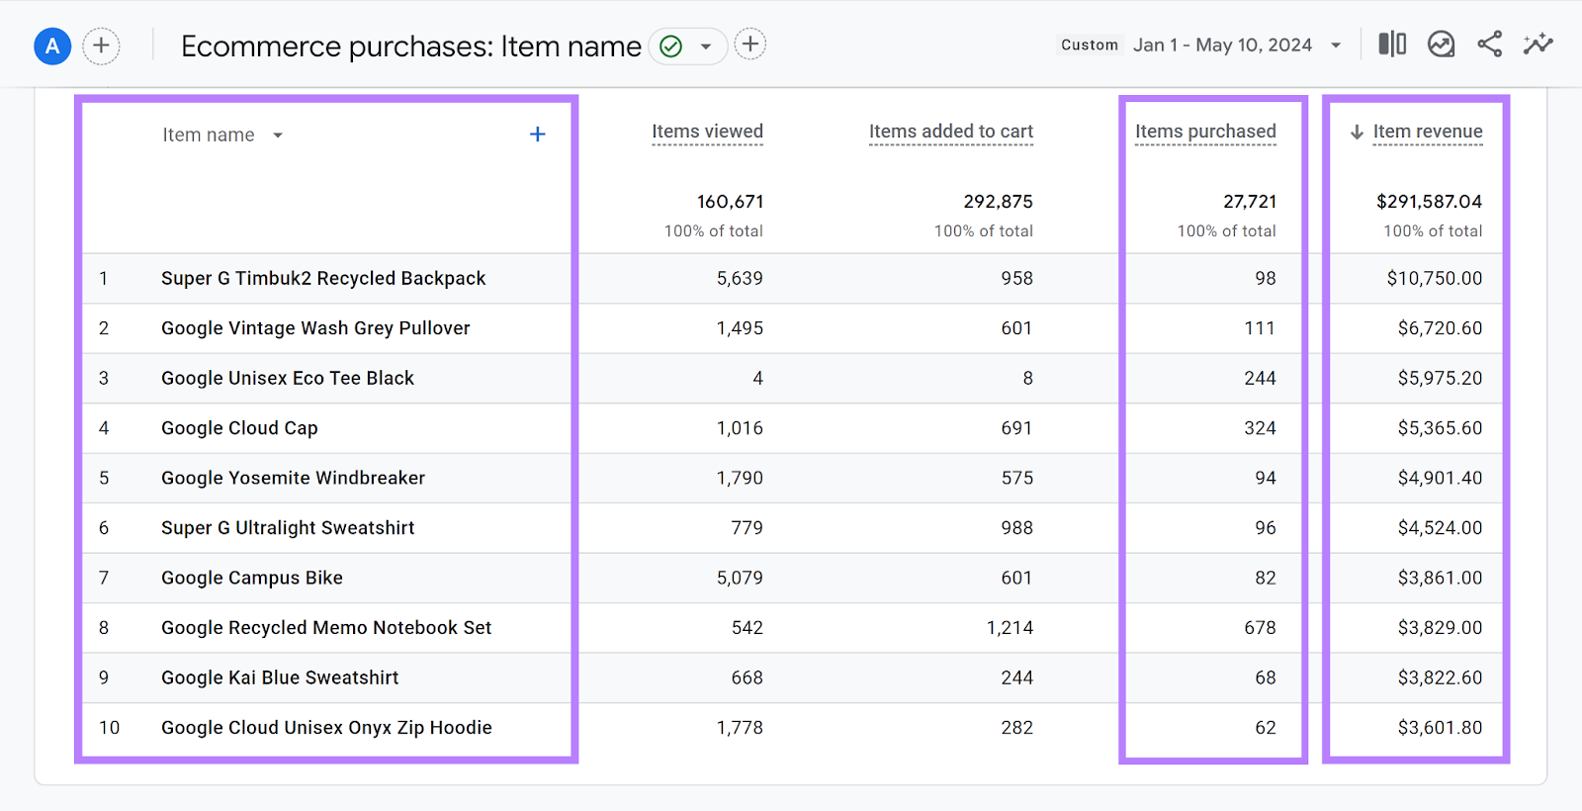
Task: Select 'Google Vintage Wash Grey Pullover'
Action: (x=315, y=328)
